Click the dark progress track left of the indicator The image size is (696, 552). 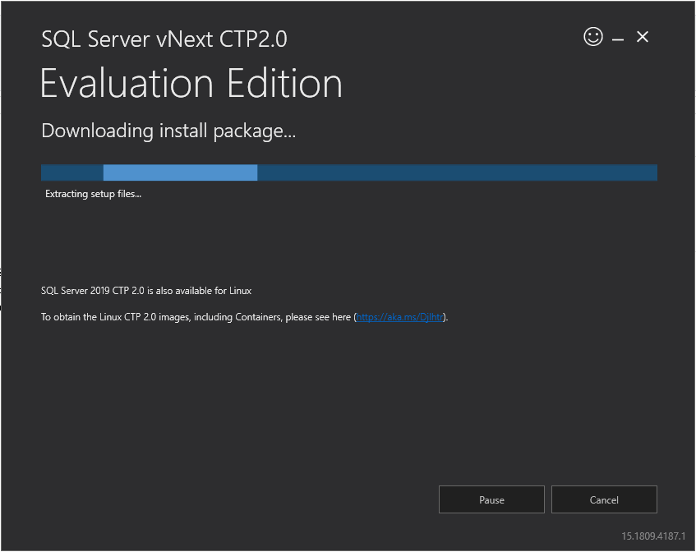point(71,172)
